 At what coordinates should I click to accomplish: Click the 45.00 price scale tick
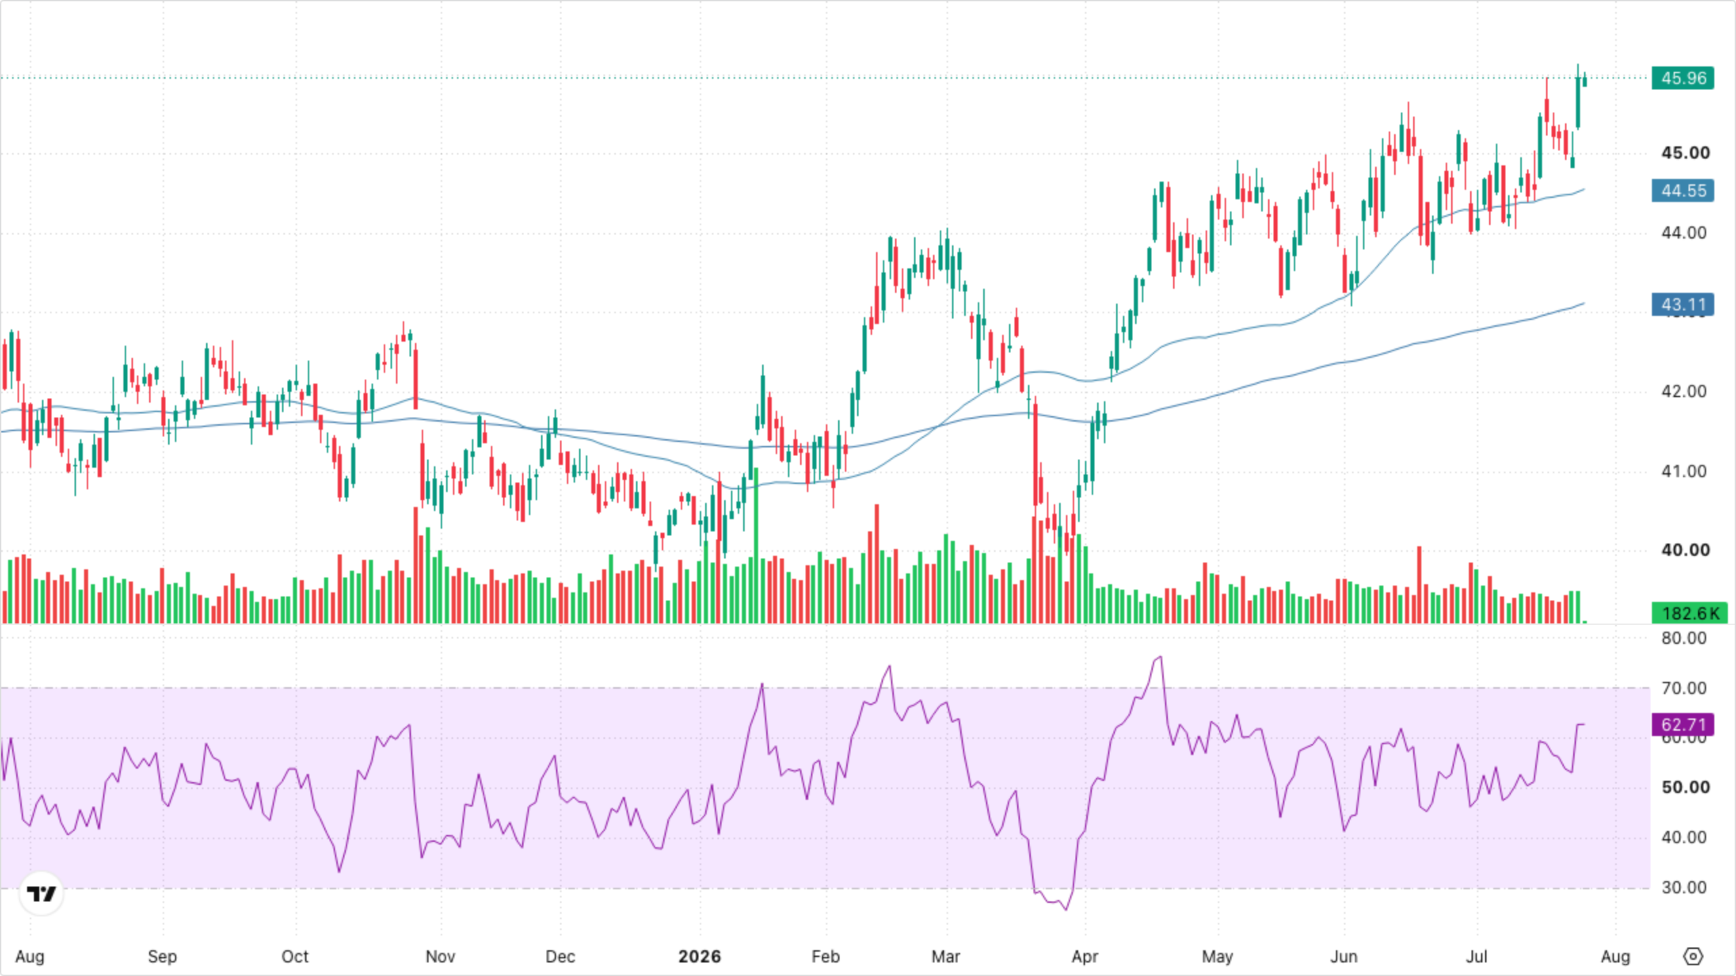coord(1684,153)
